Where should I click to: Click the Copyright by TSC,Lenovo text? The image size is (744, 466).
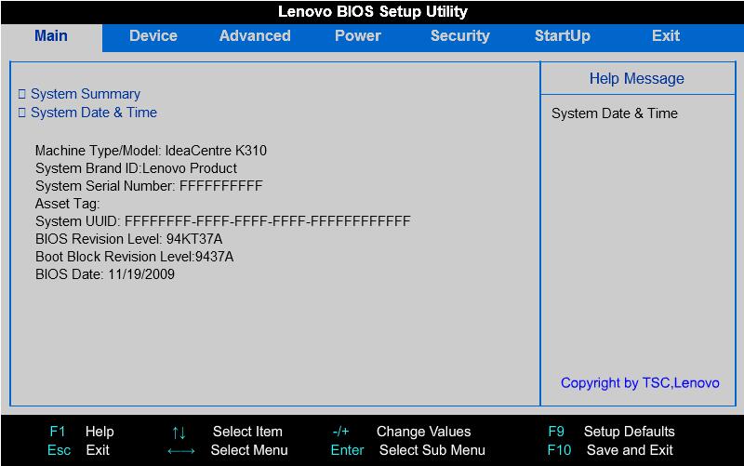640,383
